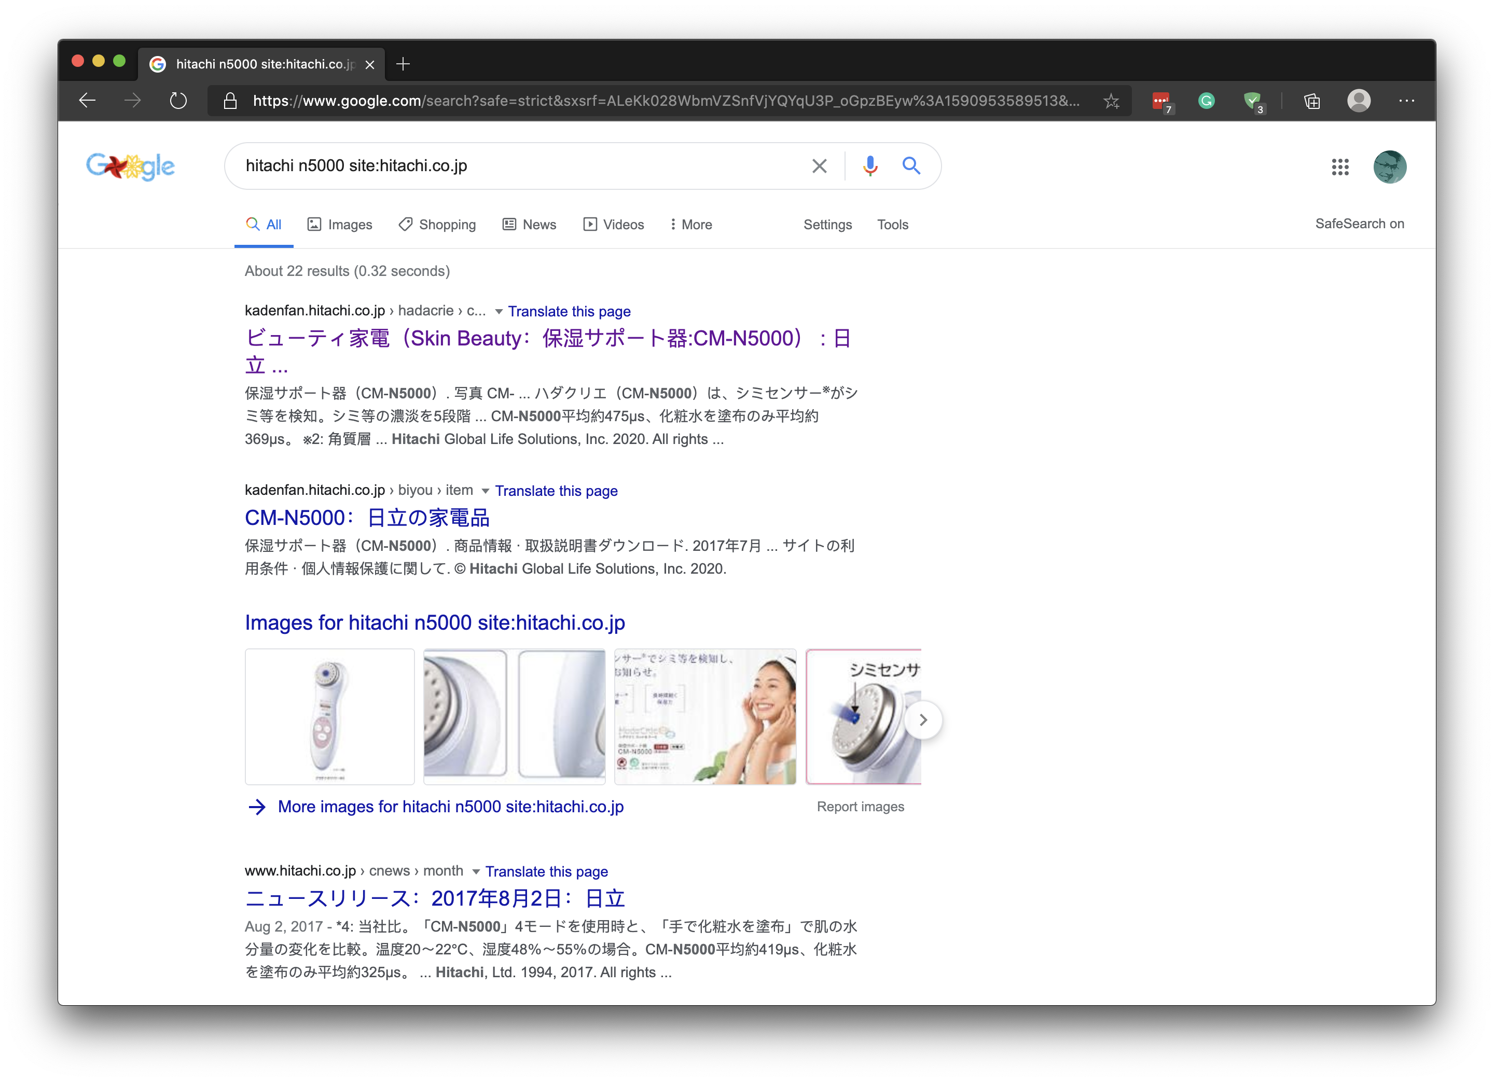Open browser settings ellipsis menu

tap(1406, 101)
